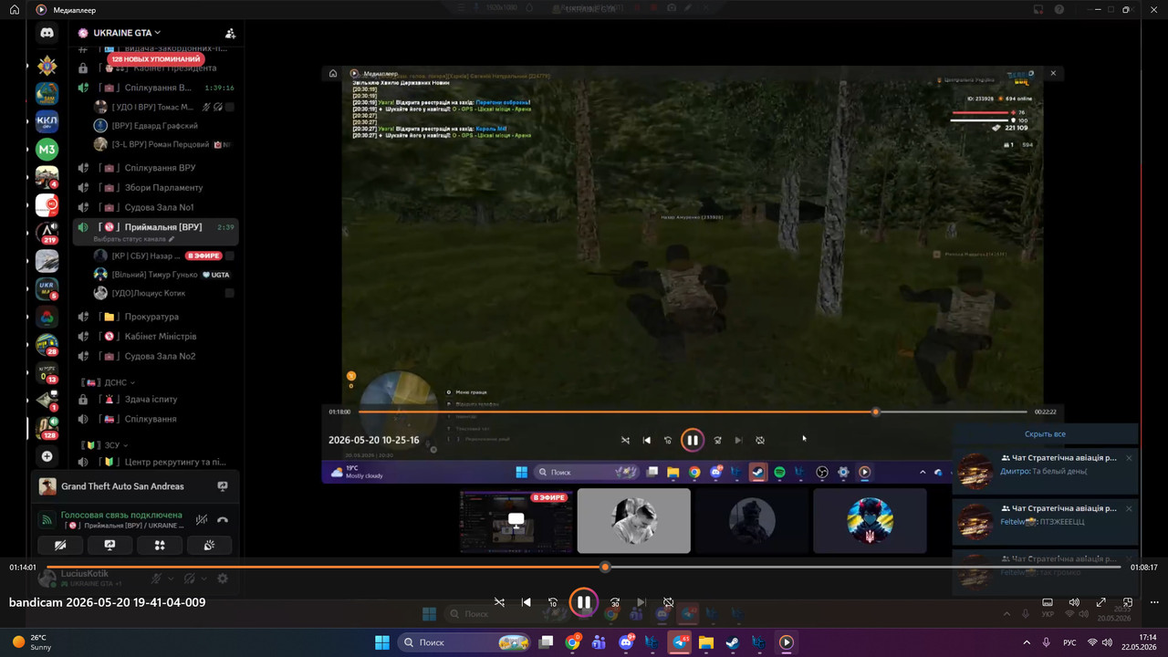
Task: Click user [Вільний] Тимур Гунько
Action: click(x=155, y=275)
